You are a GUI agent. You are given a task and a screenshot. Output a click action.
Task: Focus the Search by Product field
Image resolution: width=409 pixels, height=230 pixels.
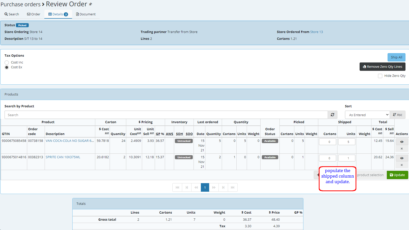tap(166, 115)
